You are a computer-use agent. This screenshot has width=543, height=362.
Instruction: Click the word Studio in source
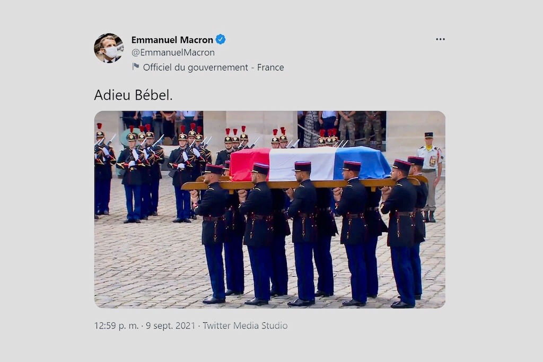pos(274,325)
